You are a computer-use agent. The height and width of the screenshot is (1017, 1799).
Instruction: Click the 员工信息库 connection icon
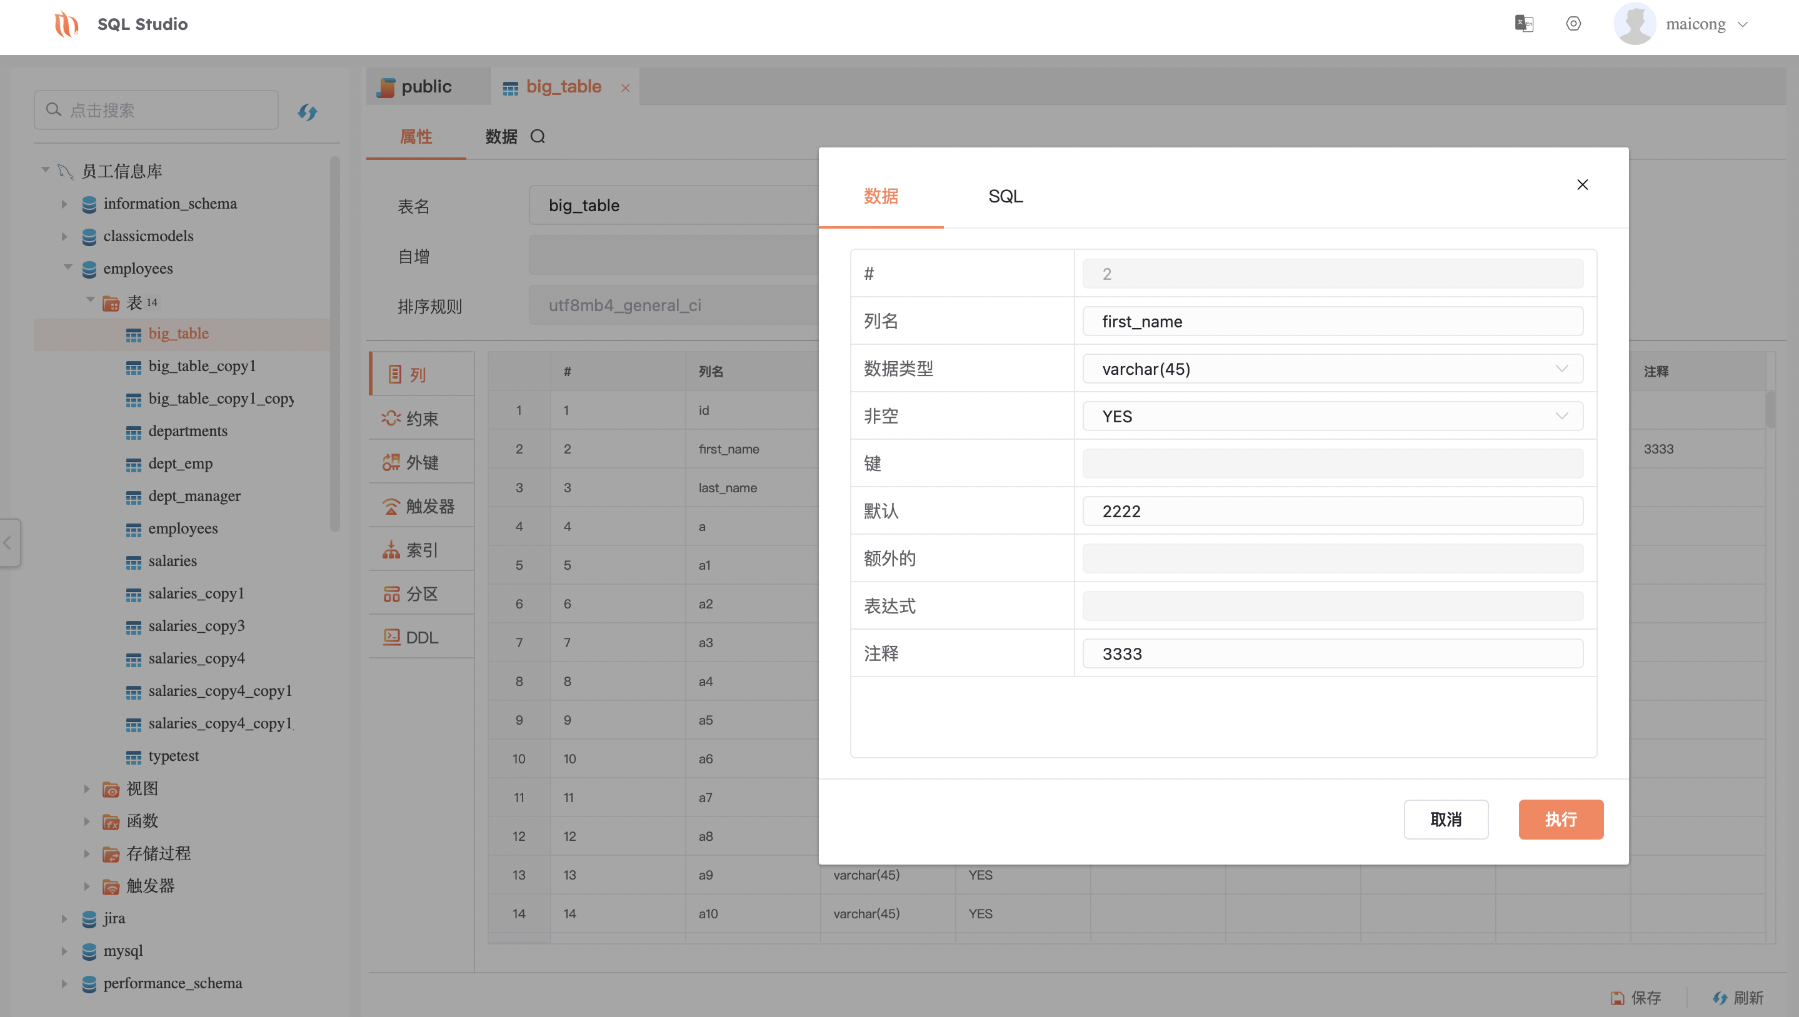(66, 171)
